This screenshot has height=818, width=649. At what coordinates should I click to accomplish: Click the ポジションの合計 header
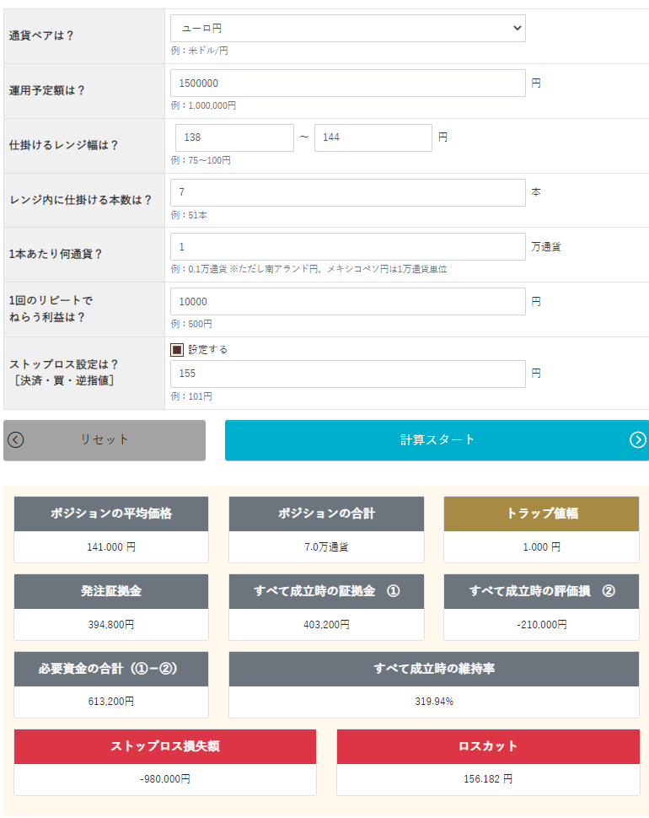[326, 514]
